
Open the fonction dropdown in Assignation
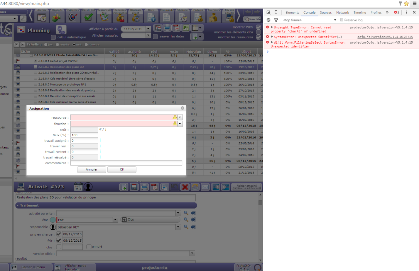[x=180, y=124]
